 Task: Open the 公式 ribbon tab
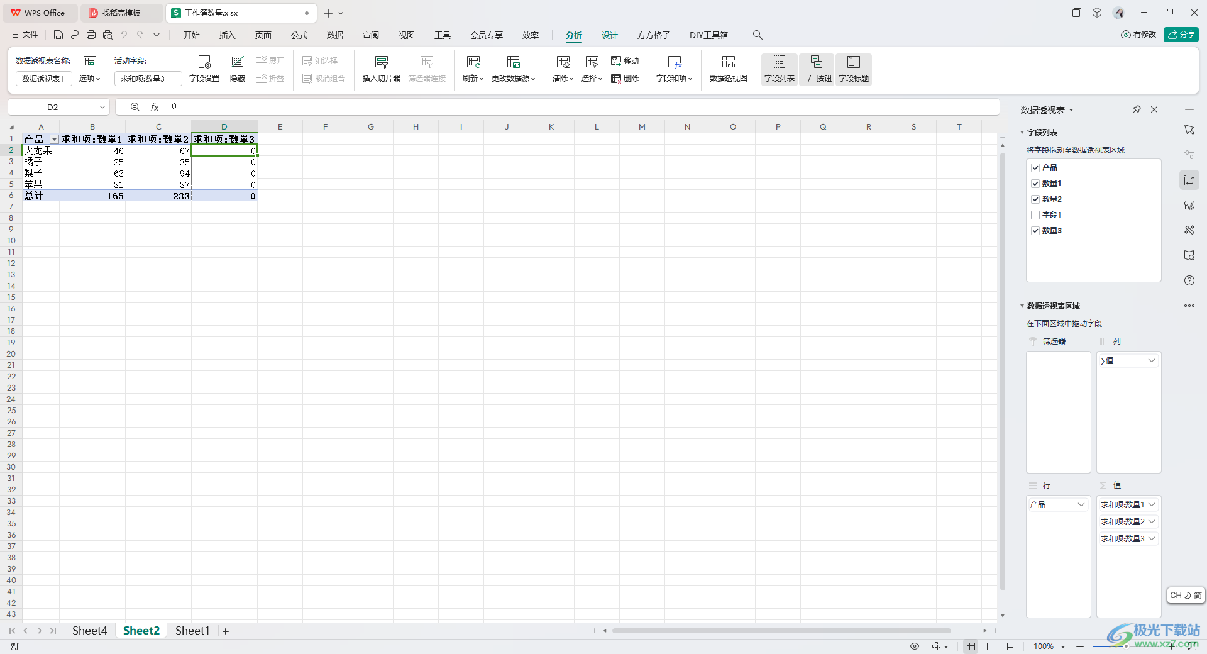click(x=299, y=35)
